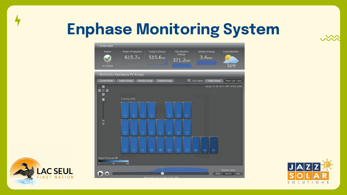Screen dimensions: 347x195
Task: Click the Today's Energy value 515.6 Wh
Action: pos(157,57)
